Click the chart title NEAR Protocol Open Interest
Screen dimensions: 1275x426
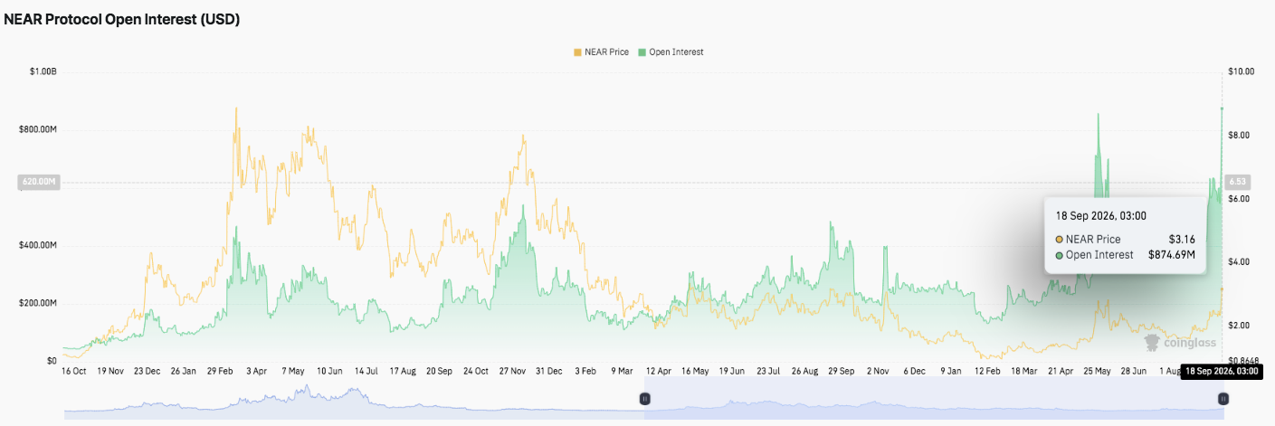tap(122, 19)
